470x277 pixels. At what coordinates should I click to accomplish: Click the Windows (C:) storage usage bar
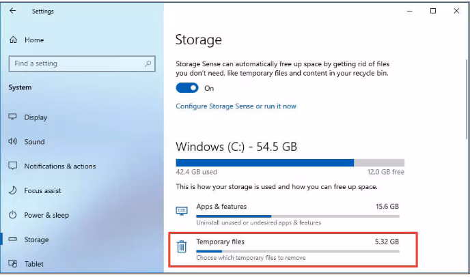290,163
